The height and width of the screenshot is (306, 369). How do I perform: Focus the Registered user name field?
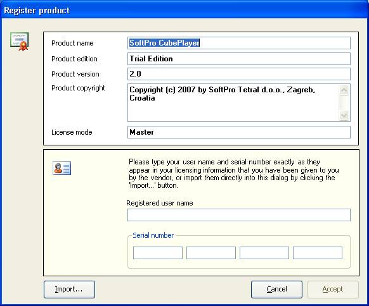point(239,215)
